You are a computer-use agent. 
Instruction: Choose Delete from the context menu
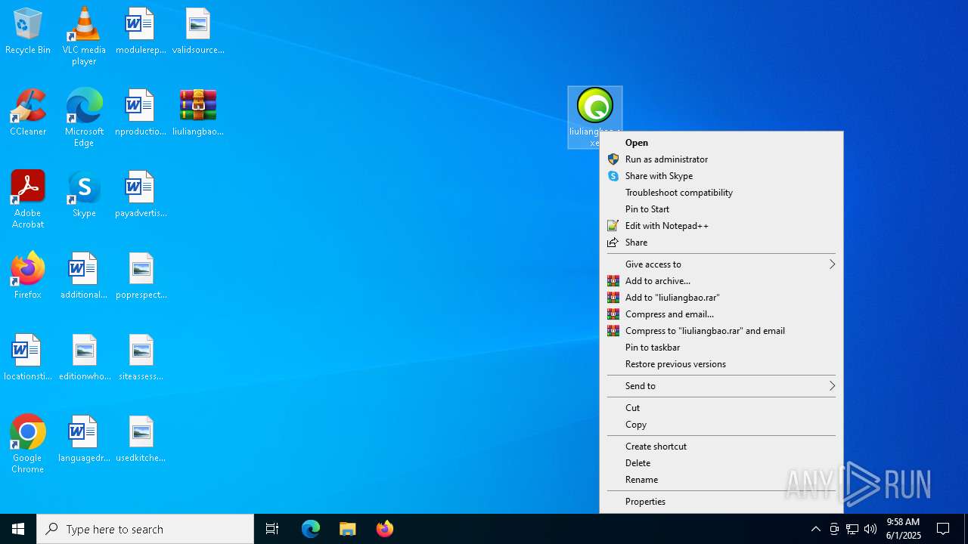coord(721,463)
